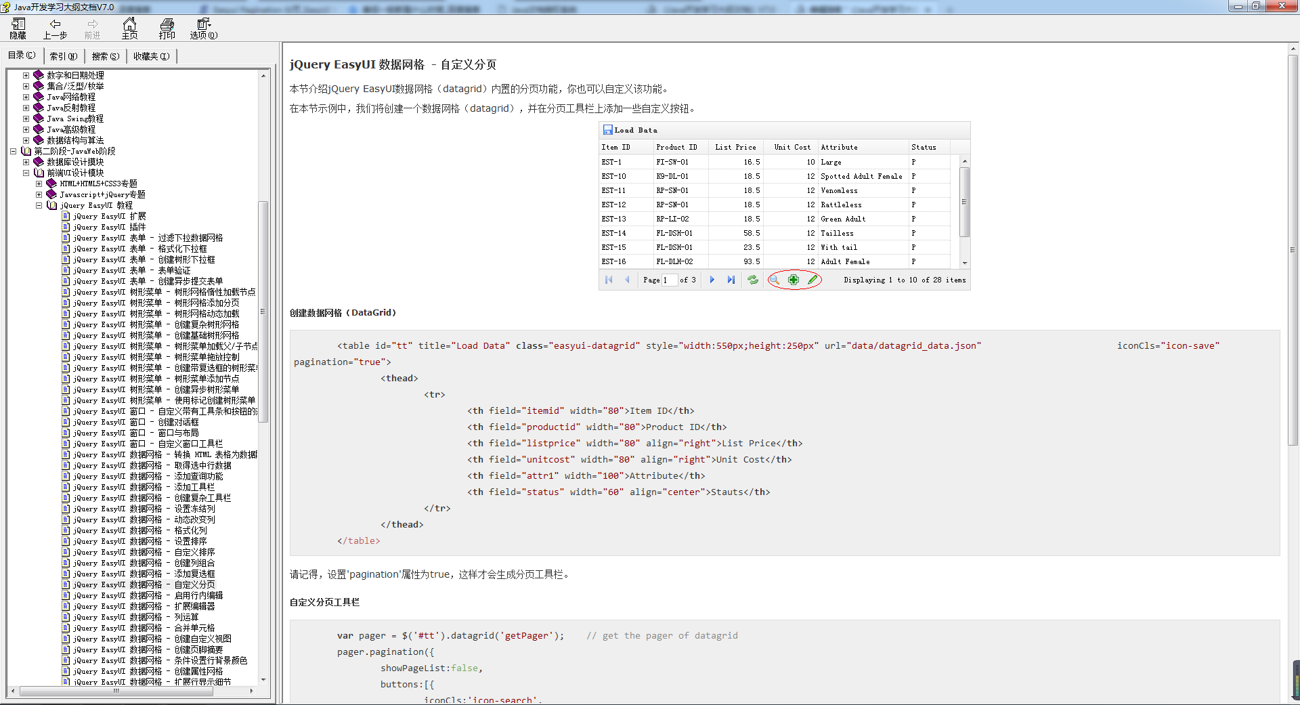Click the page icon beside jQuery EasyUI 插件

pyautogui.click(x=66, y=227)
